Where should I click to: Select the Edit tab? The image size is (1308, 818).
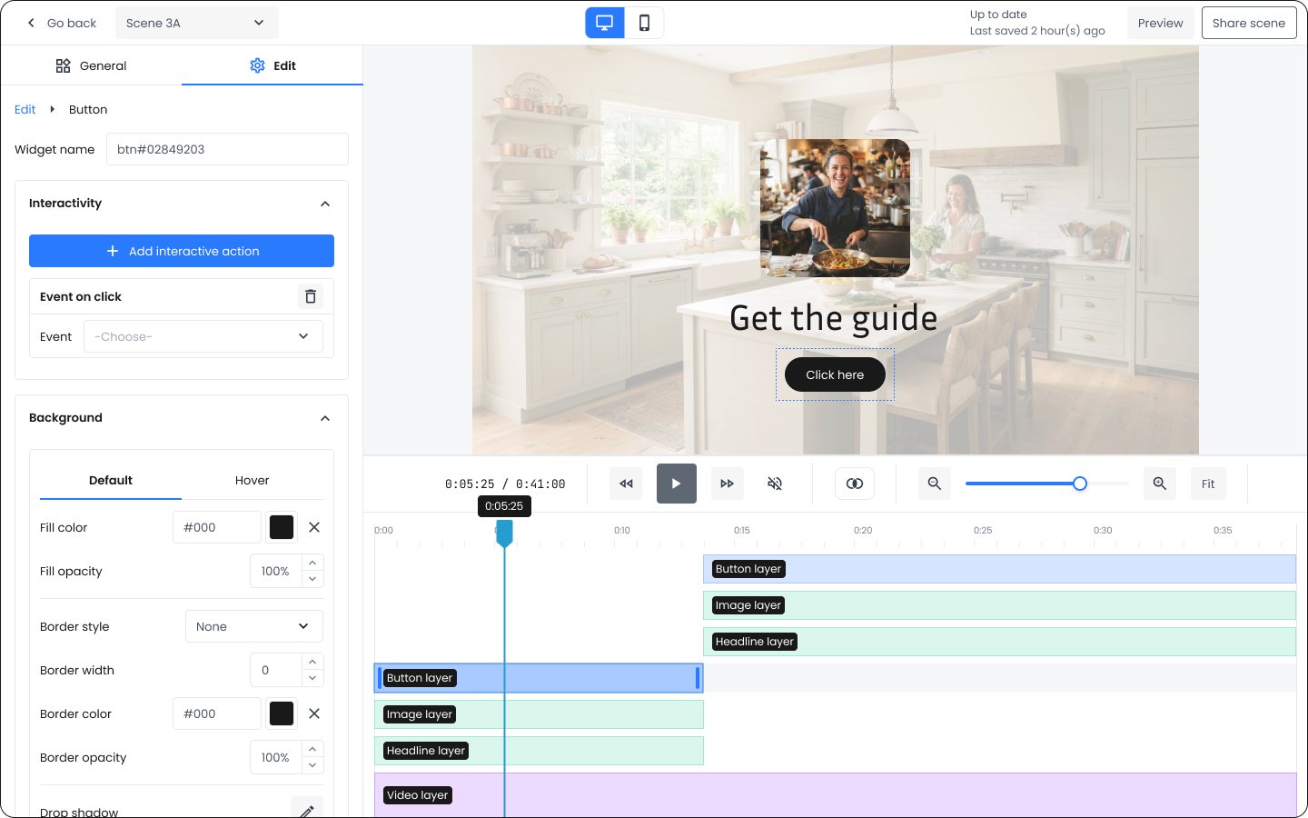click(272, 65)
